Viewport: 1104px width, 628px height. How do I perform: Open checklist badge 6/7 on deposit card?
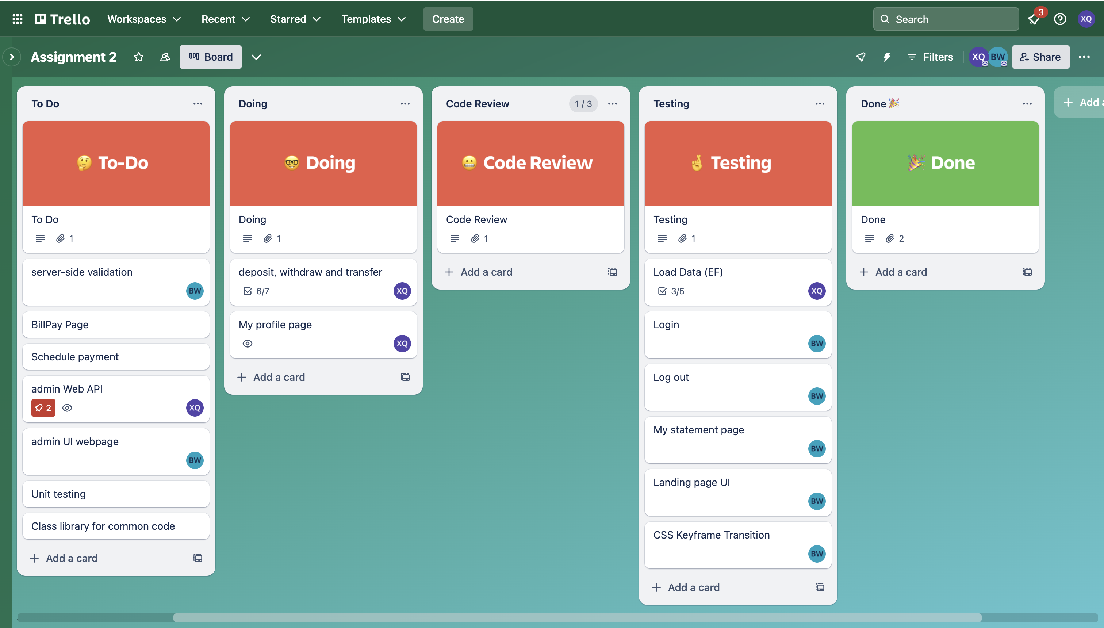pyautogui.click(x=257, y=291)
